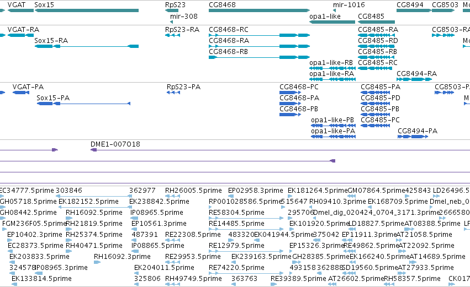Select EST EK204011.5prime label
This screenshot has height=287, width=470.
tap(164, 268)
